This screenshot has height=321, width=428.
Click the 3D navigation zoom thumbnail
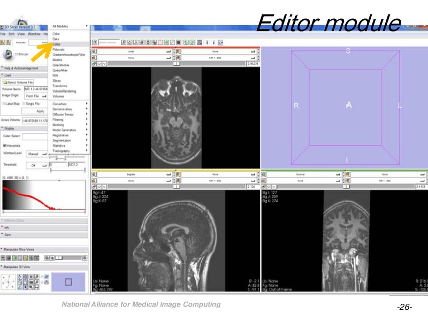(68, 282)
